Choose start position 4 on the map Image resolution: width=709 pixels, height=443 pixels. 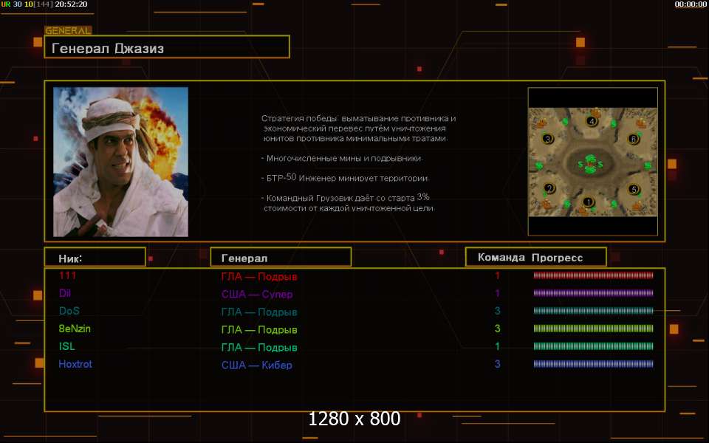click(592, 120)
